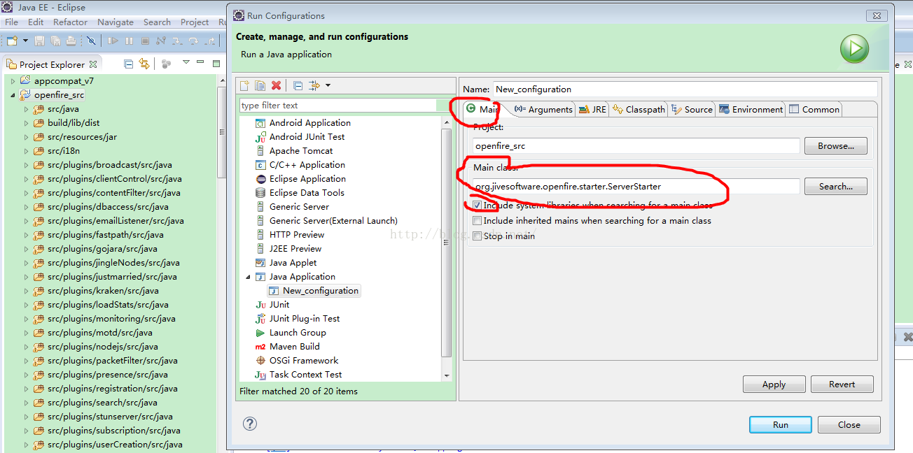Toggle Skip All Breakpoints toolbar icon
913x453 pixels.
point(91,42)
